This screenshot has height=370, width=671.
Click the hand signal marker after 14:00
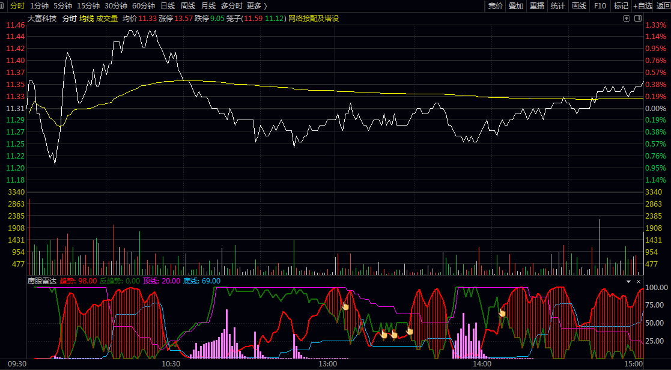pos(502,312)
